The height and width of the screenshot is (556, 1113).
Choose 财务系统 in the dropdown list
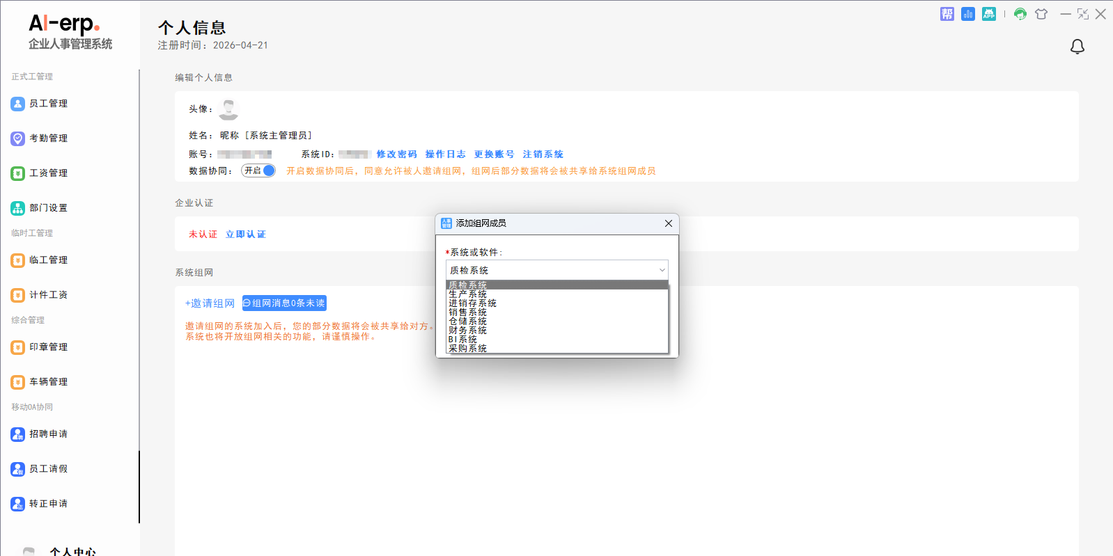[468, 331]
